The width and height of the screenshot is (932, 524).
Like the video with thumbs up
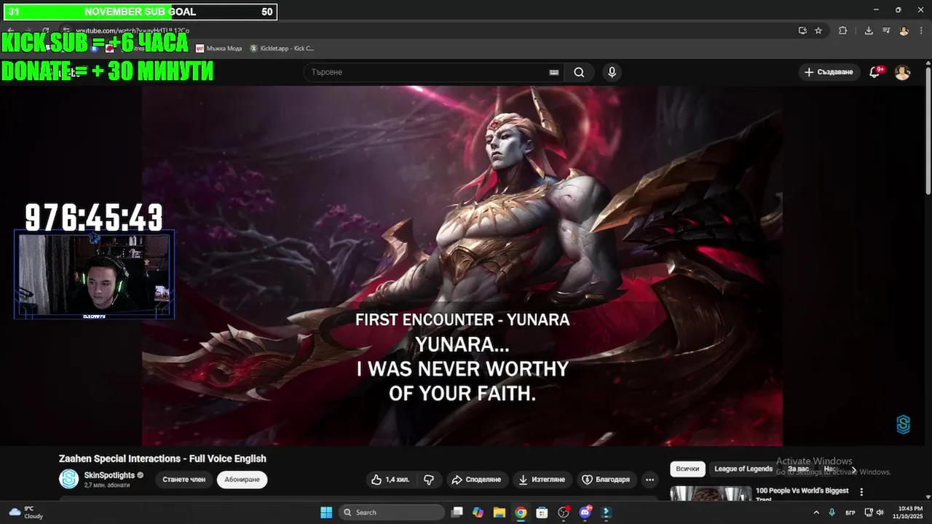[390, 480]
